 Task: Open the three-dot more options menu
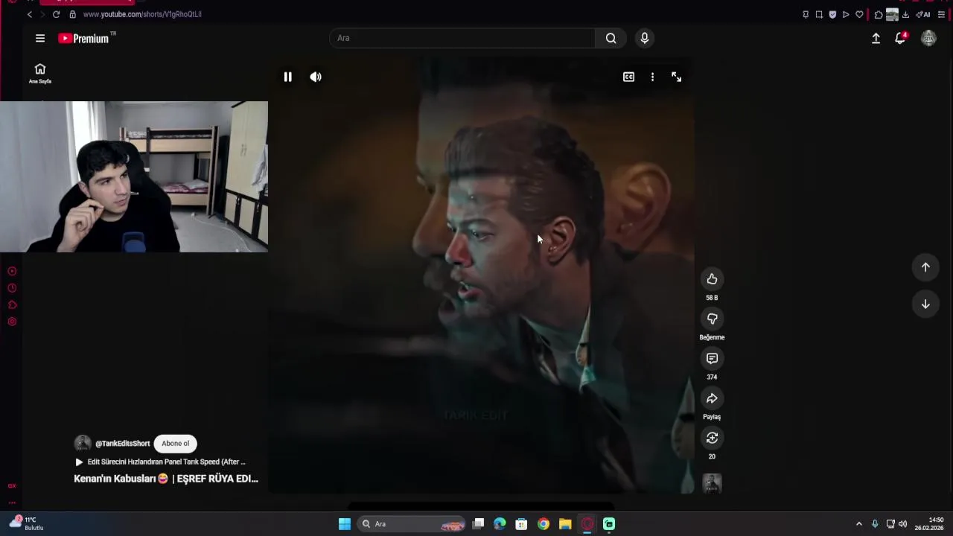(652, 77)
